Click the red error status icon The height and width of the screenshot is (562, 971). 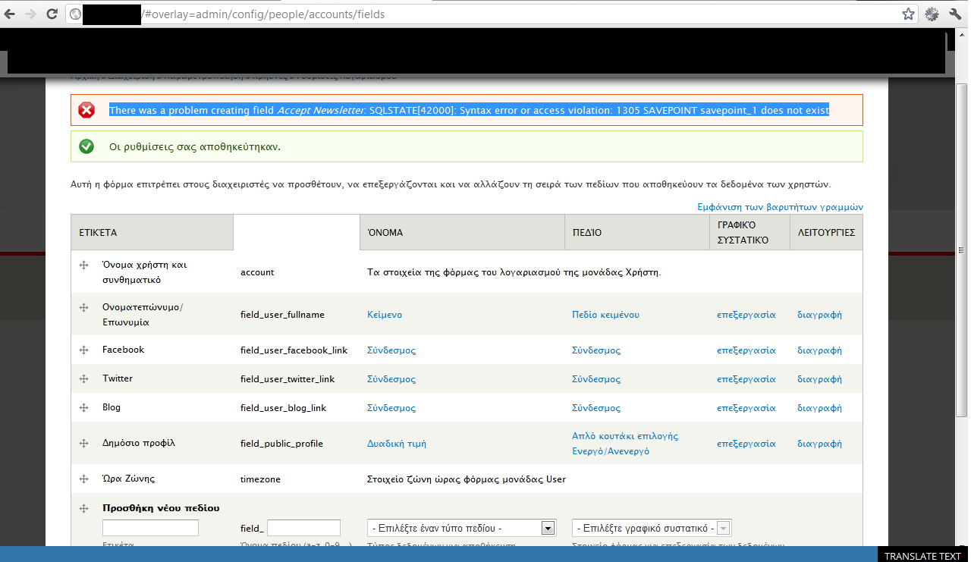tap(86, 111)
